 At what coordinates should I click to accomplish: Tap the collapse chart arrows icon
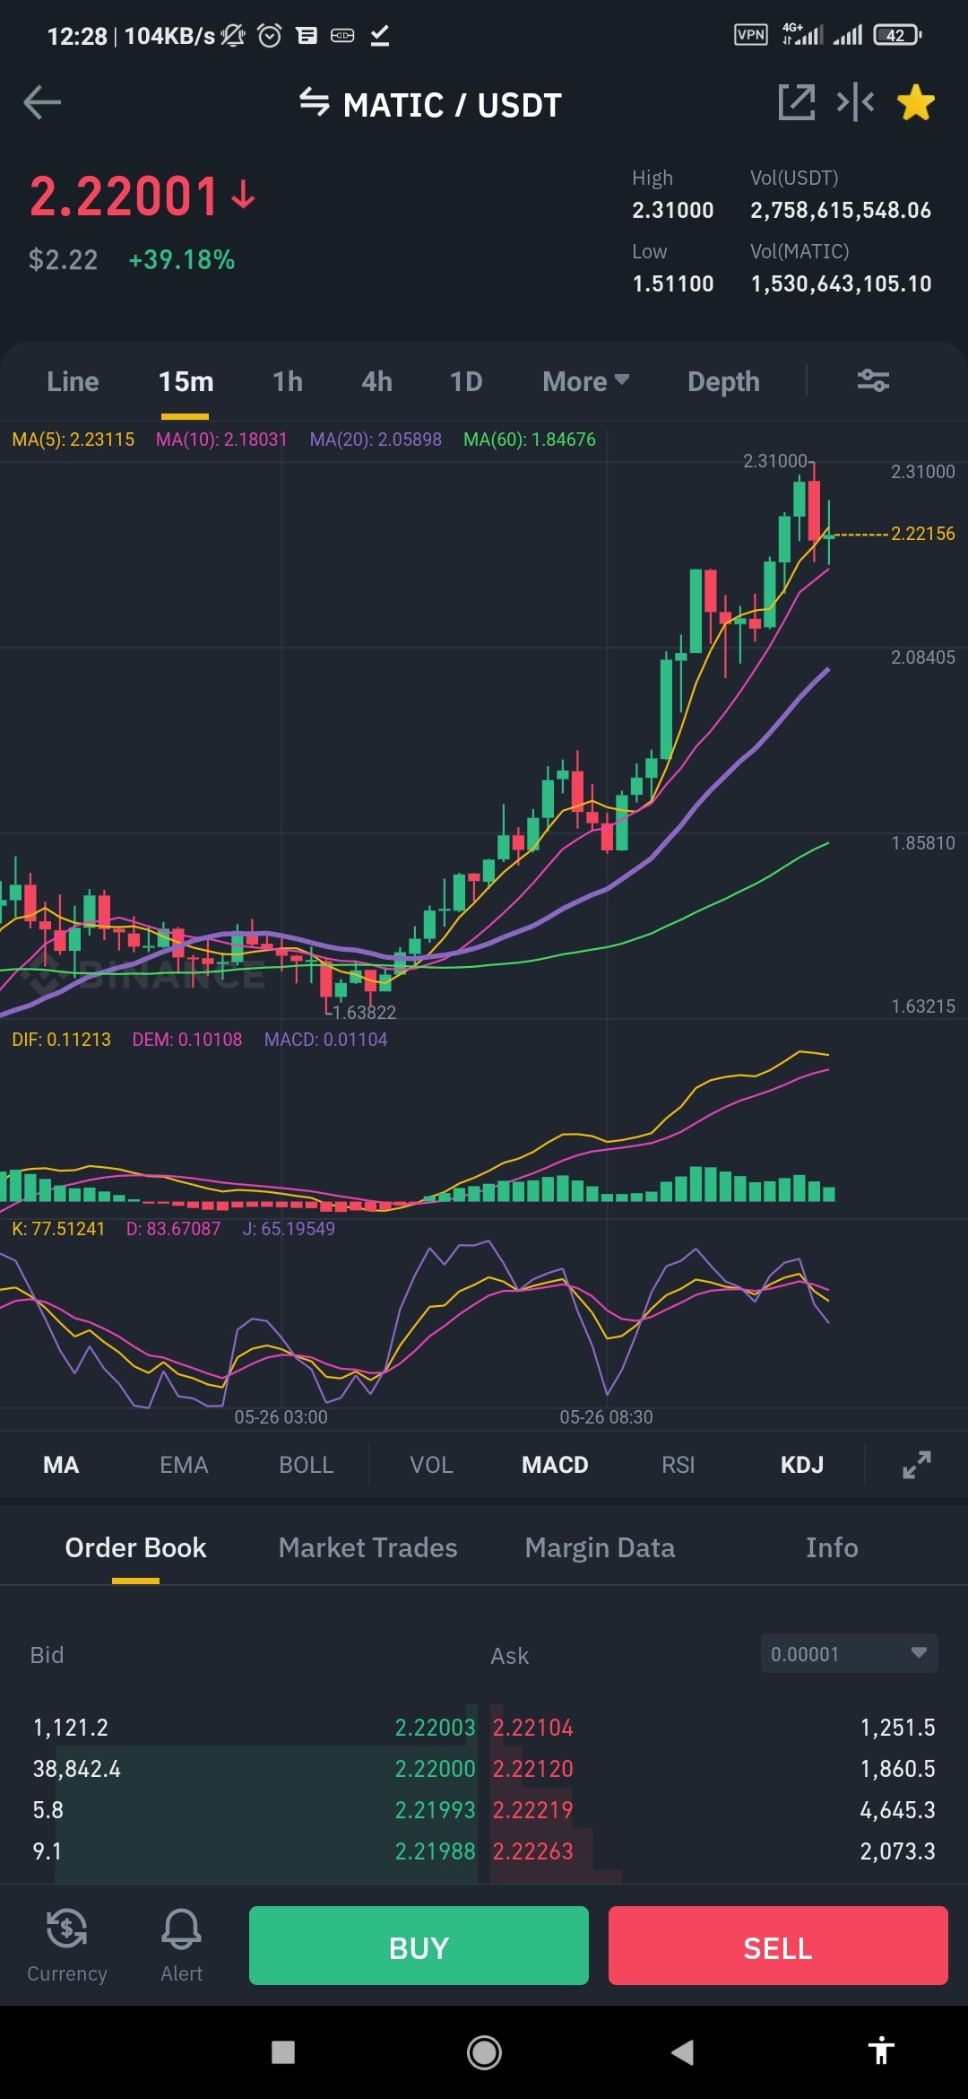pyautogui.click(x=855, y=102)
